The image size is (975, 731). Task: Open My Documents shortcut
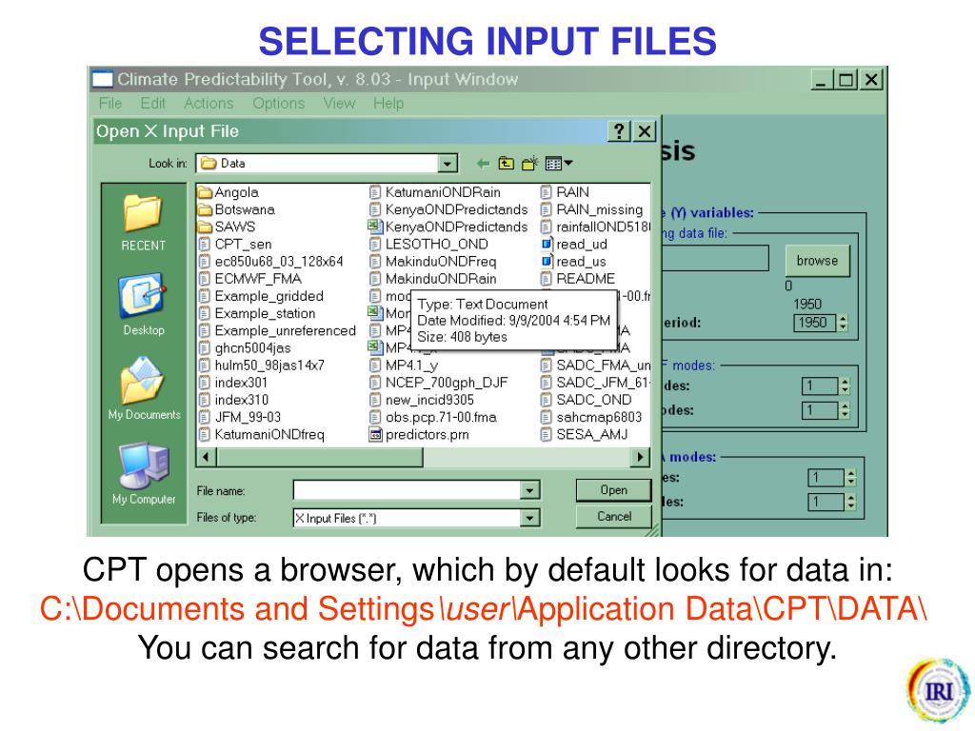(144, 388)
